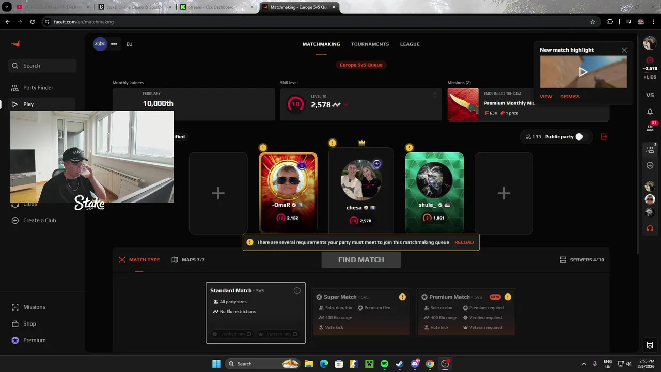Select the Premium Match type card

click(x=466, y=313)
